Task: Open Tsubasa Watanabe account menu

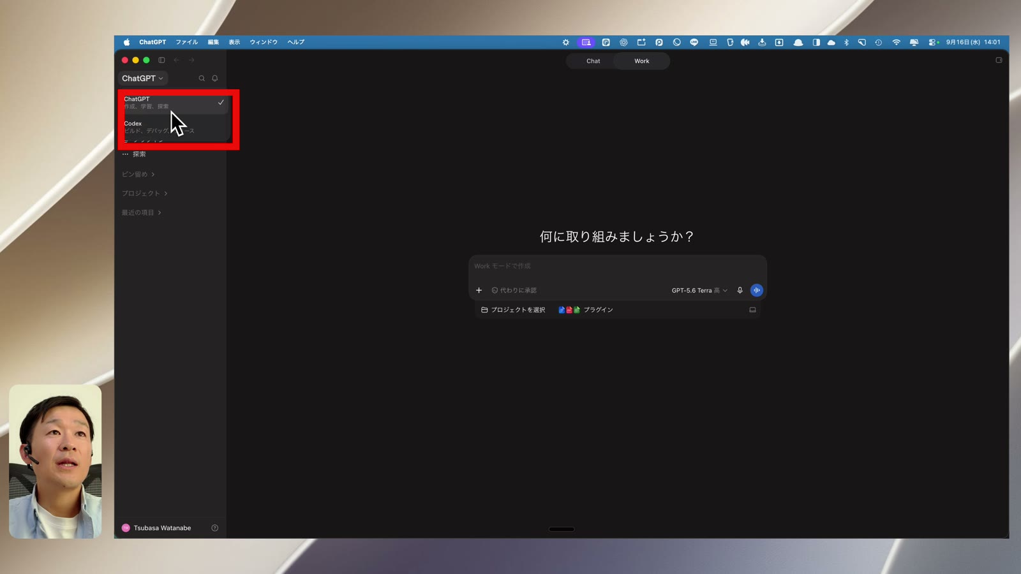Action: (x=156, y=528)
